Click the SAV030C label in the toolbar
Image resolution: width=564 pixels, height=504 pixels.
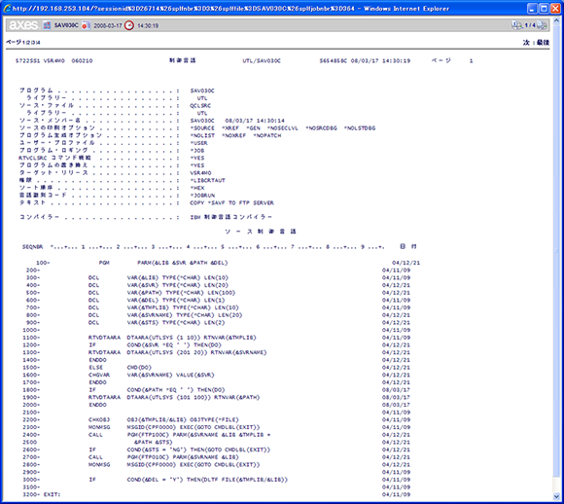point(66,25)
